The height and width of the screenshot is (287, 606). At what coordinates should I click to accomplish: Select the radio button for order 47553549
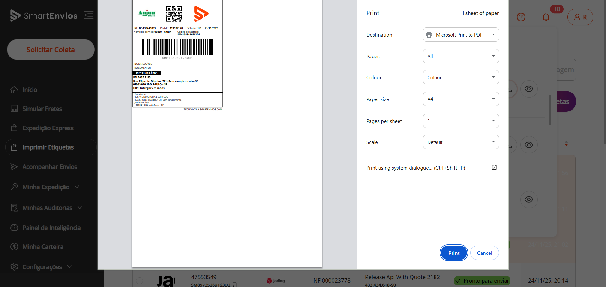pyautogui.click(x=140, y=280)
